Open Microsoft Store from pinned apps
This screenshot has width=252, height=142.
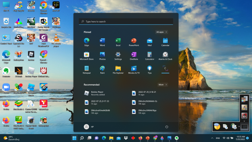click(87, 56)
